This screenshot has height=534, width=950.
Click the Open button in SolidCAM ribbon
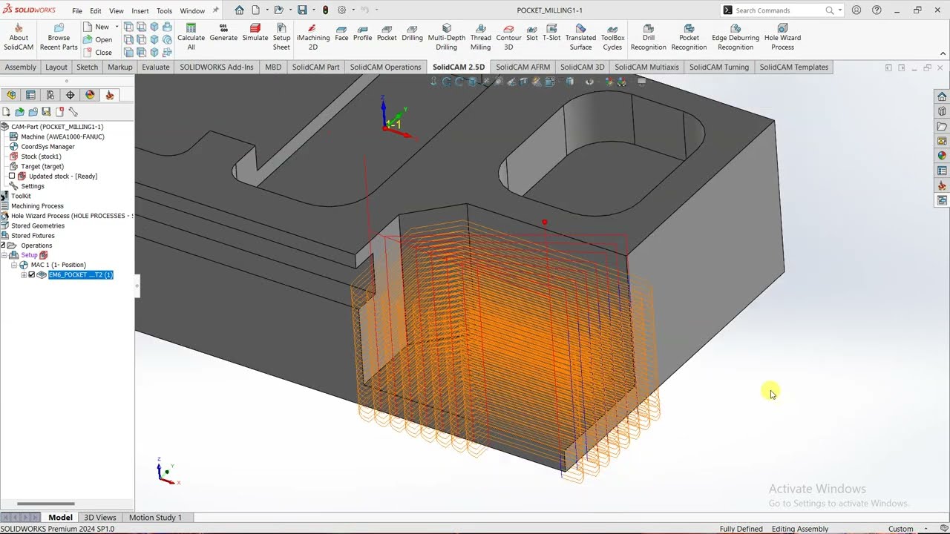(97, 39)
